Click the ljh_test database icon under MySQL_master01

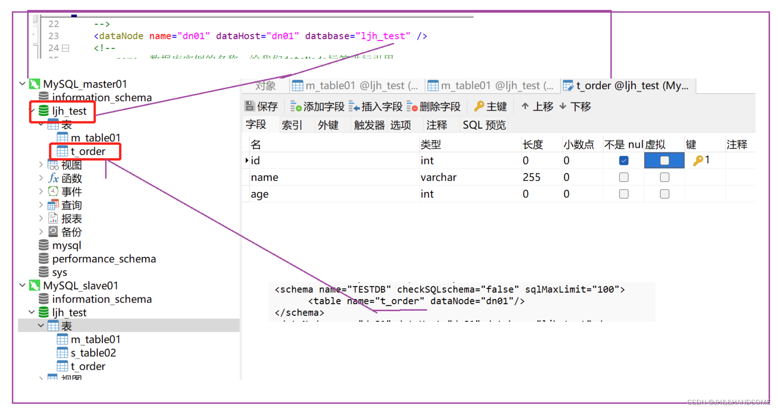(43, 111)
